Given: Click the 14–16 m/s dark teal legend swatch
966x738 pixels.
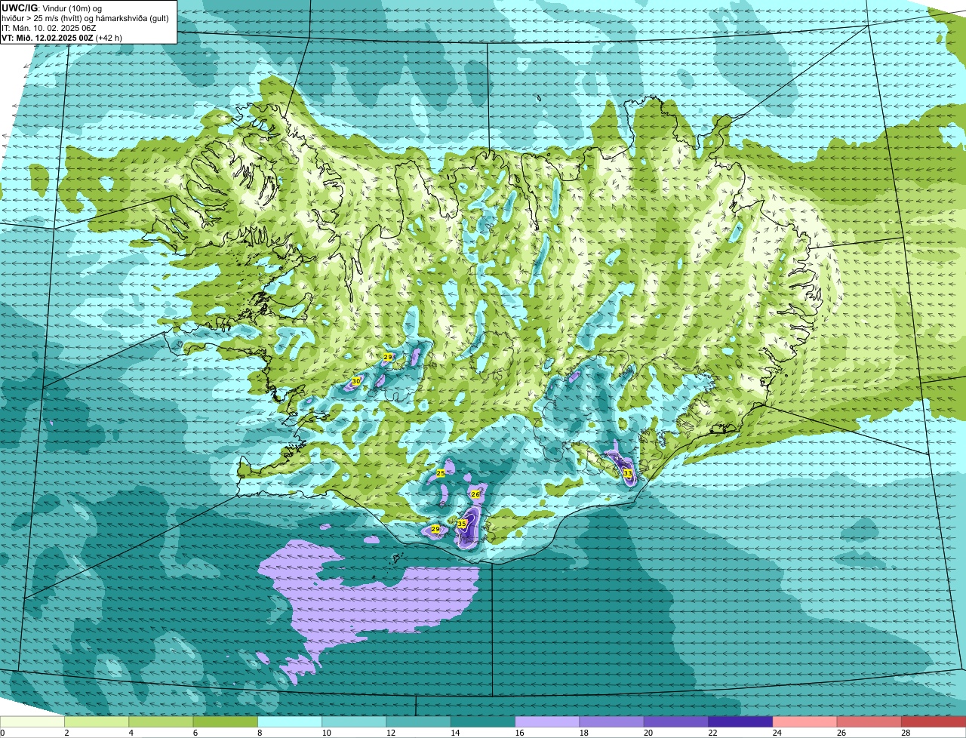Looking at the screenshot, I should point(483,722).
